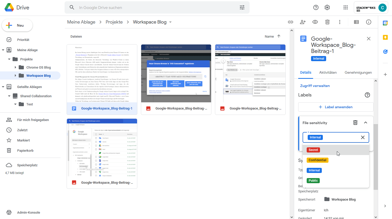This screenshot has height=219, width=392.
Task: Click Zugriff verwalten link
Action: [x=315, y=86]
